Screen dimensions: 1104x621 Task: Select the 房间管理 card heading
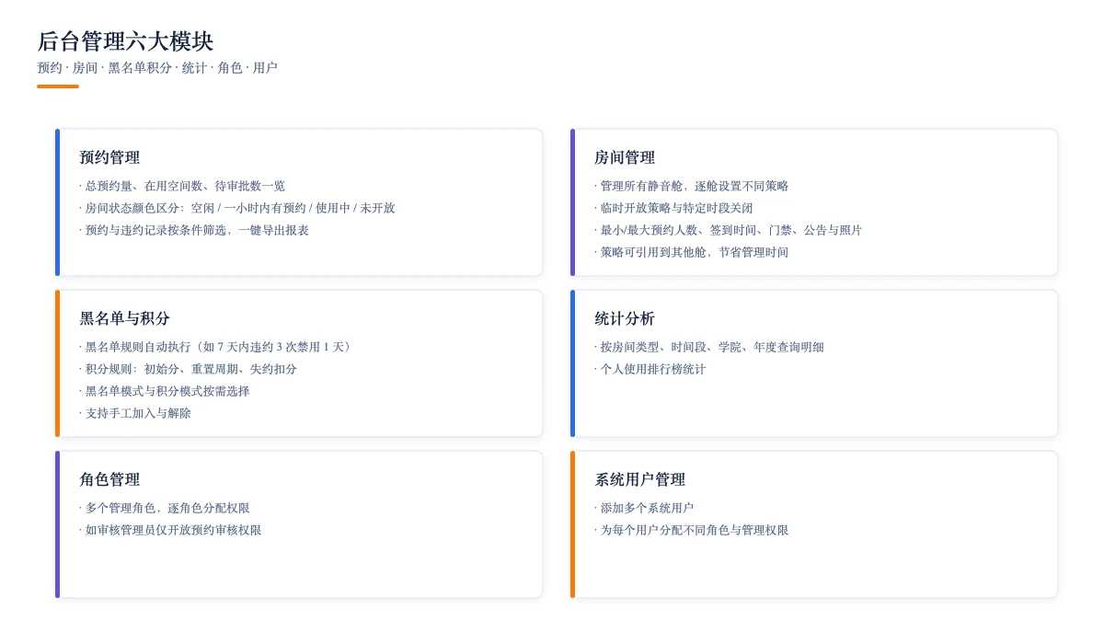tap(625, 157)
